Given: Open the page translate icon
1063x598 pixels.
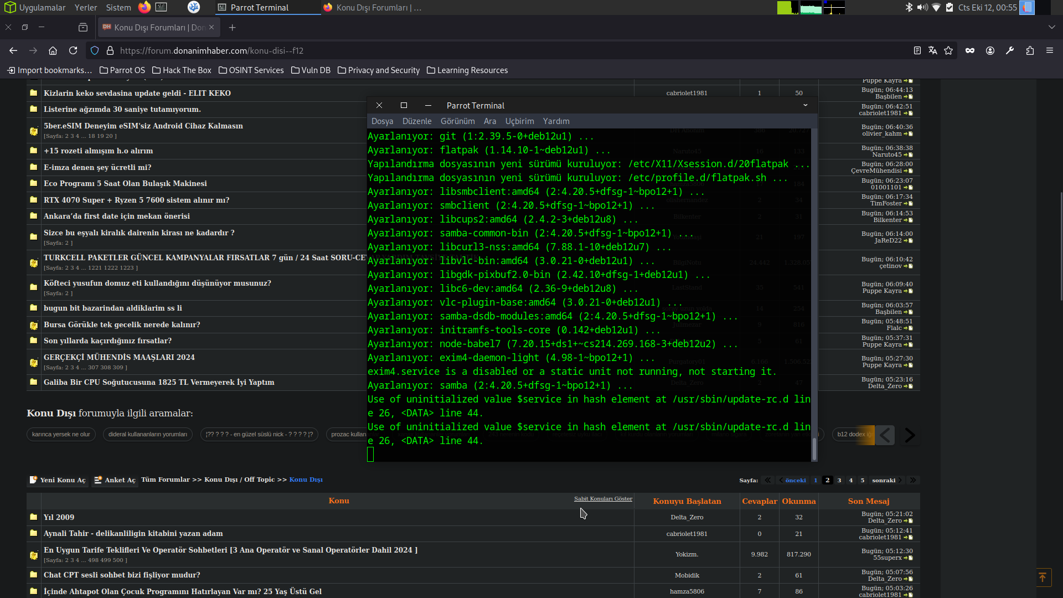Looking at the screenshot, I should (933, 50).
